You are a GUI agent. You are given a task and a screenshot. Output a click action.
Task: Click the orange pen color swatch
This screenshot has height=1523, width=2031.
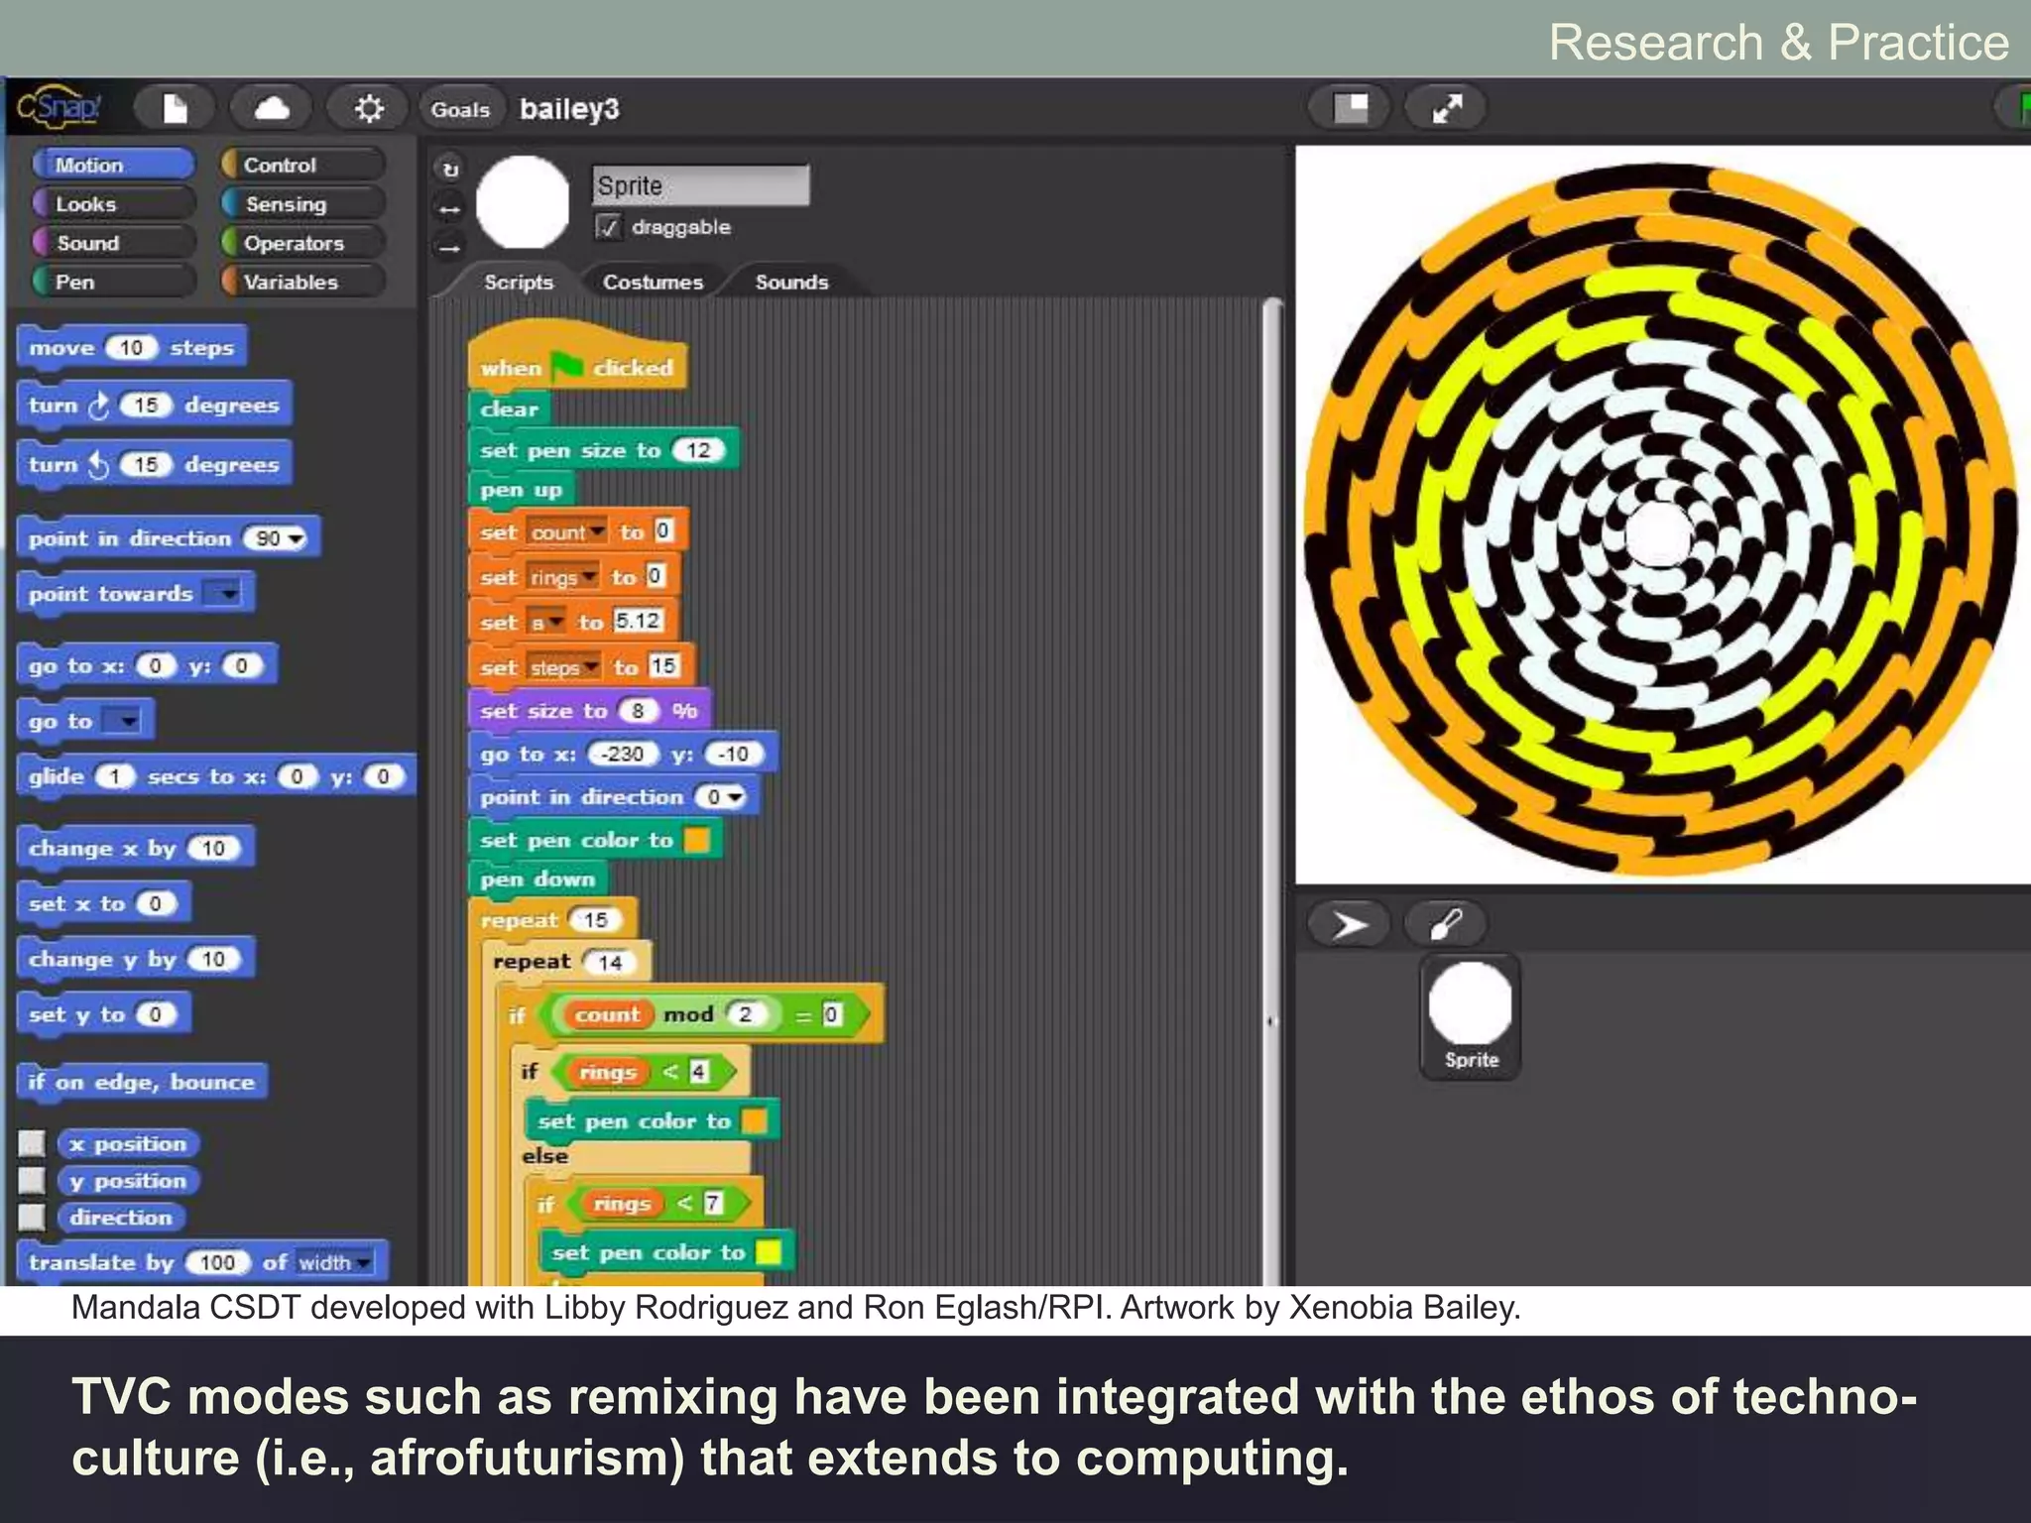(x=698, y=840)
